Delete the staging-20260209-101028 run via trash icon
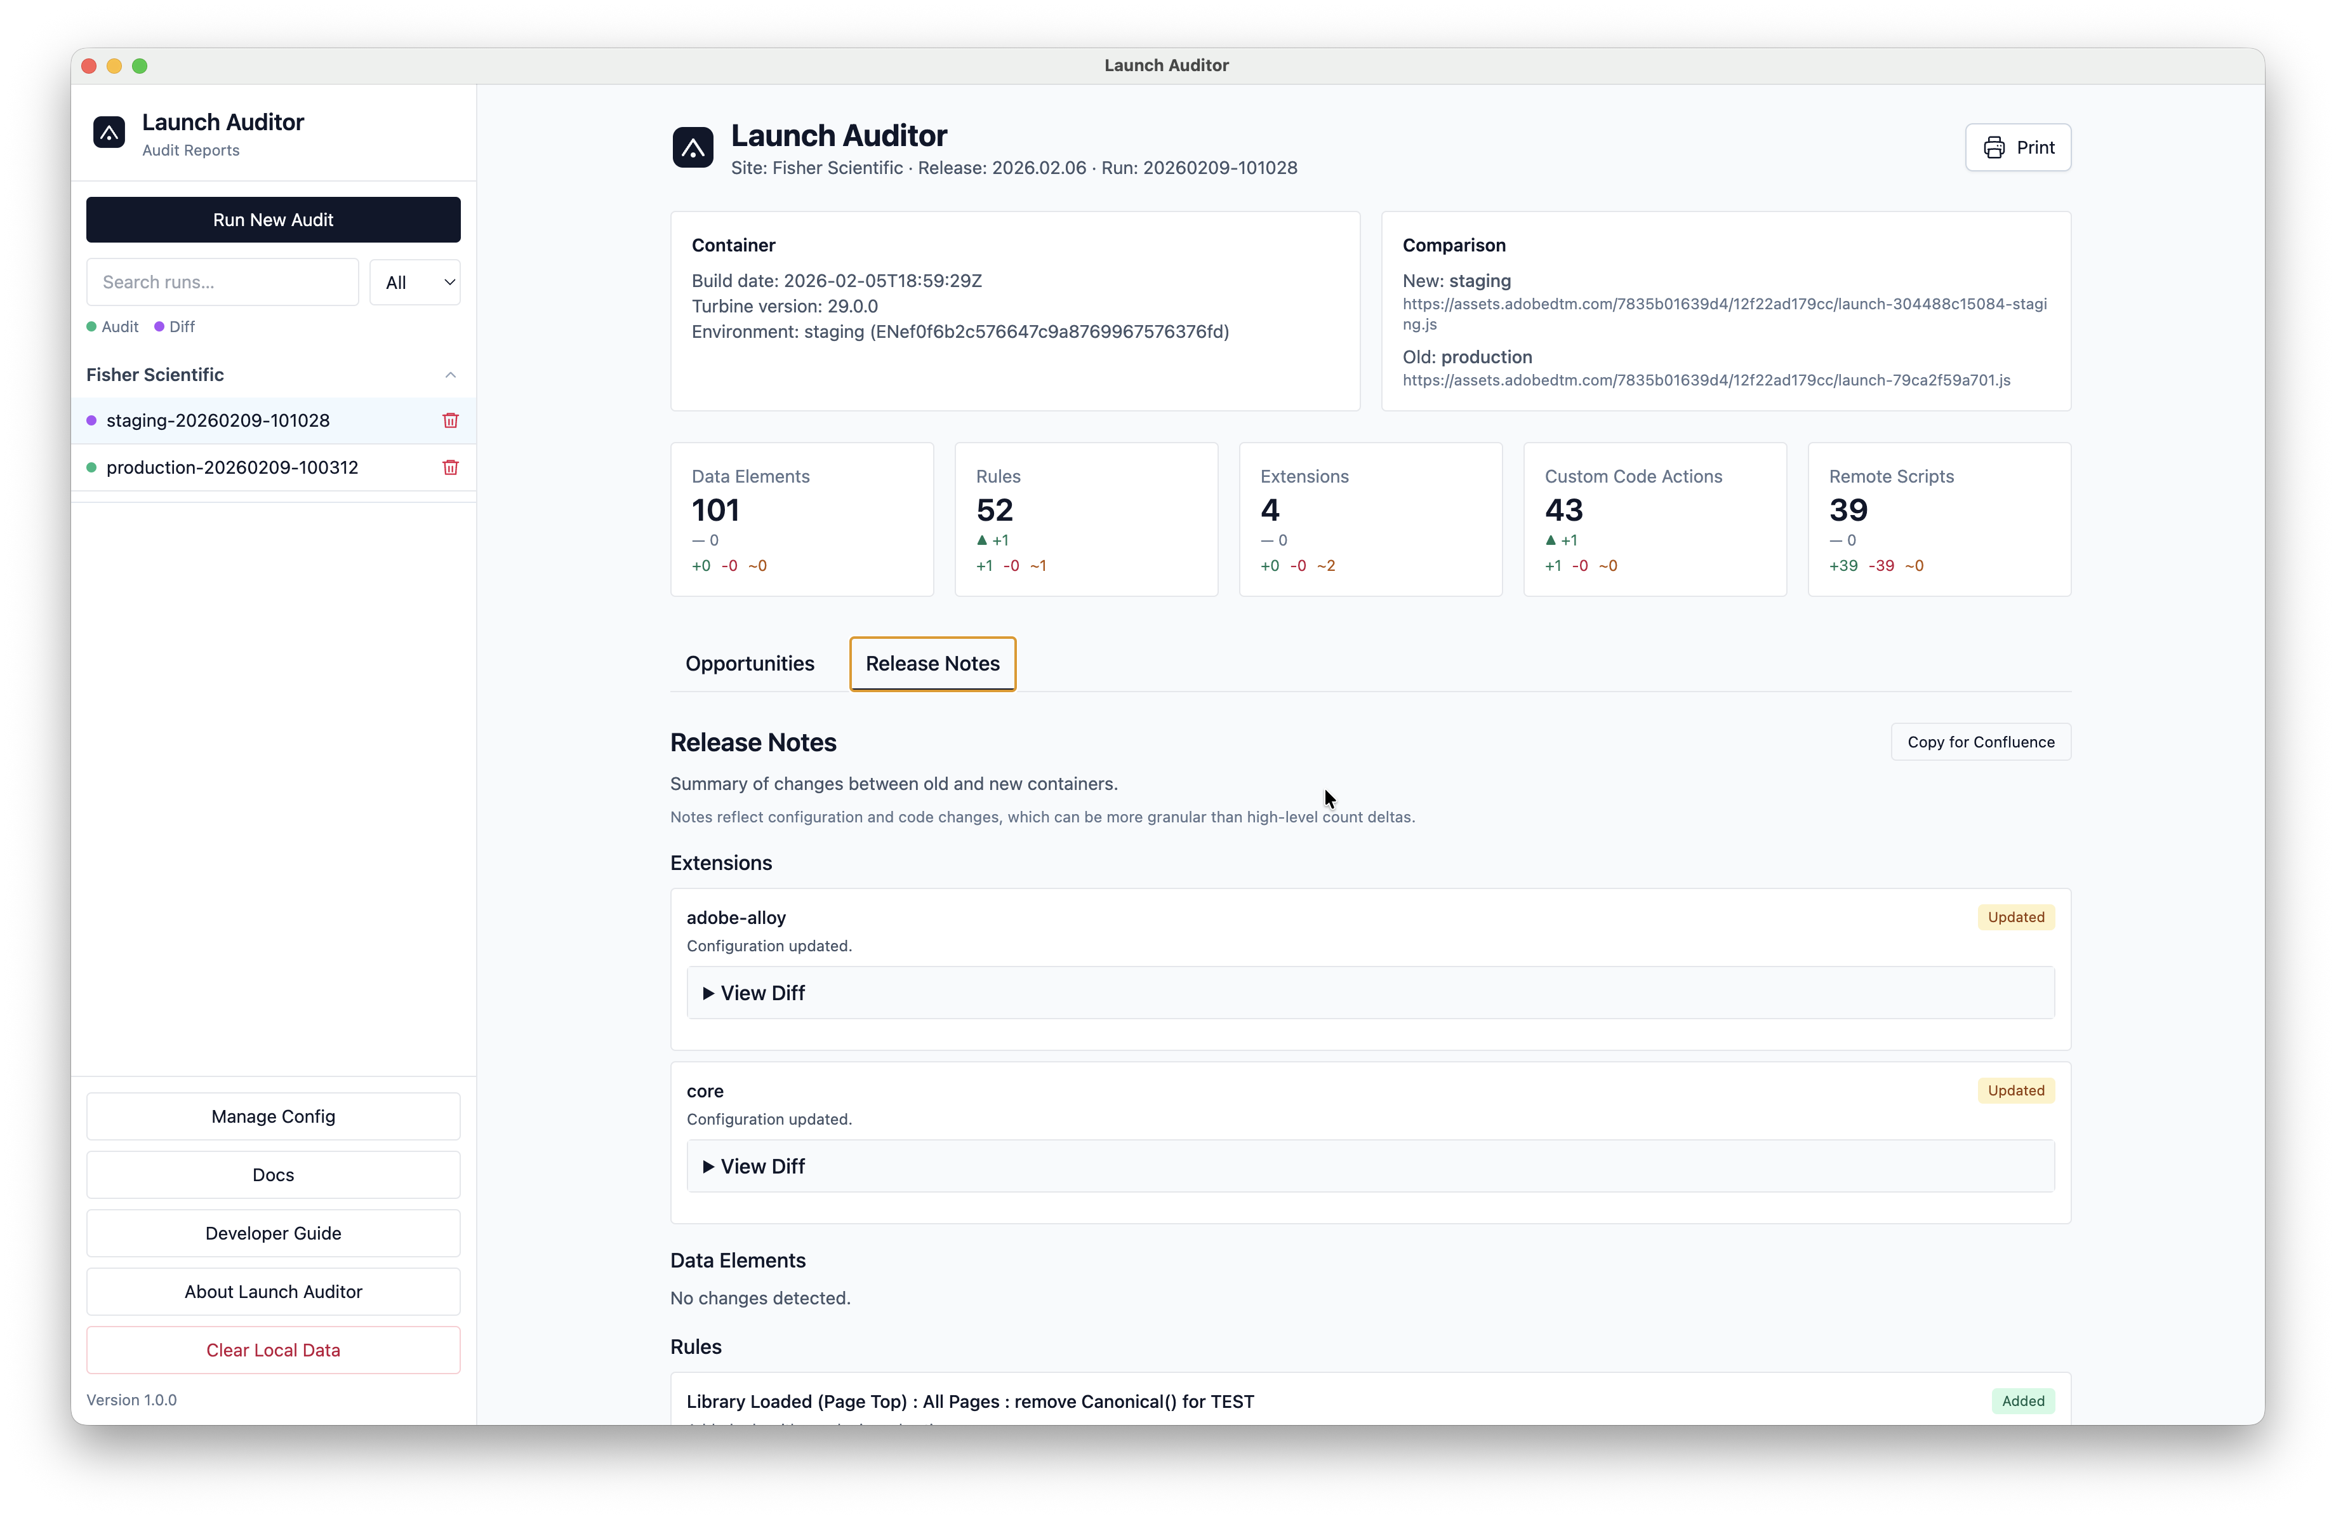 [x=451, y=420]
